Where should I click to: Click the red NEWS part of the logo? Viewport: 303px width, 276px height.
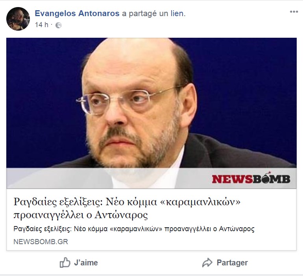click(x=232, y=179)
